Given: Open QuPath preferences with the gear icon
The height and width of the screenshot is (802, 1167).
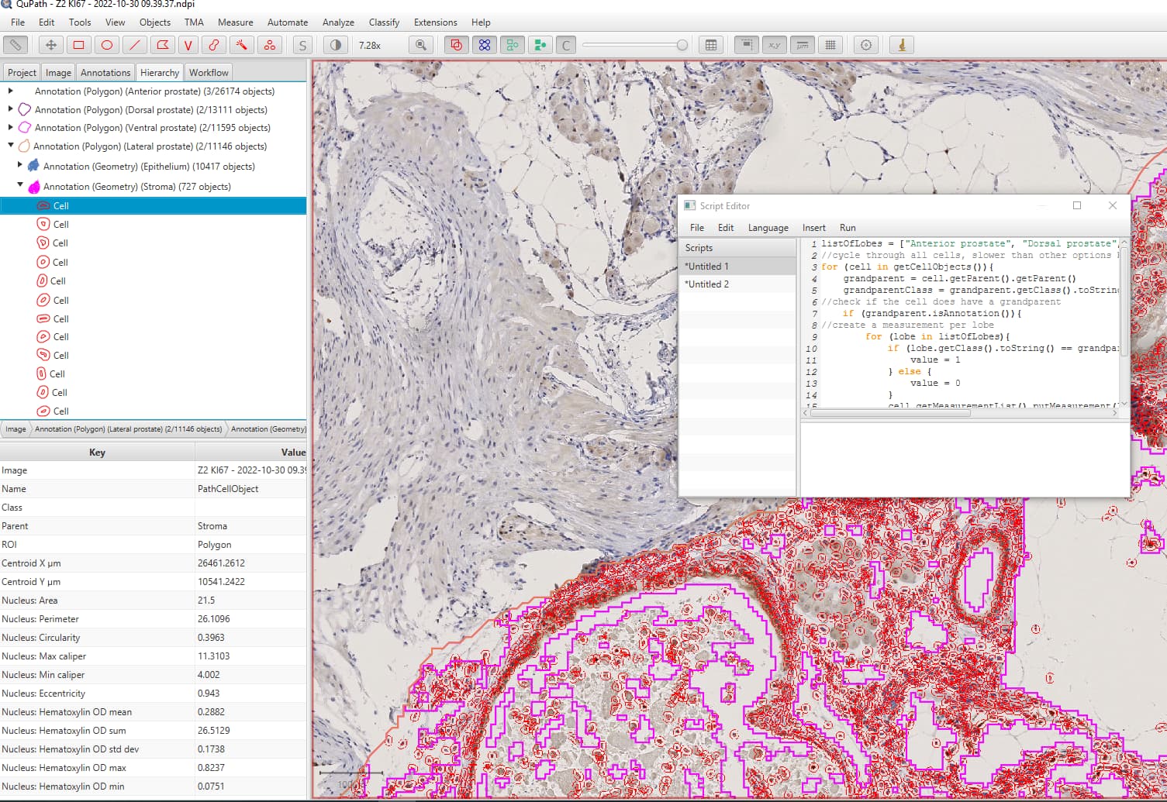Looking at the screenshot, I should (866, 45).
